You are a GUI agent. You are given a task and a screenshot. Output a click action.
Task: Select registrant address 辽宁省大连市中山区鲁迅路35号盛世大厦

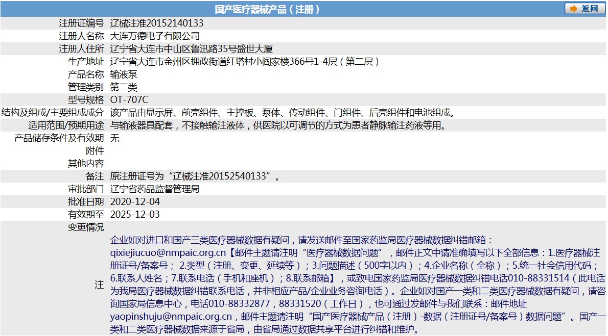tap(192, 49)
